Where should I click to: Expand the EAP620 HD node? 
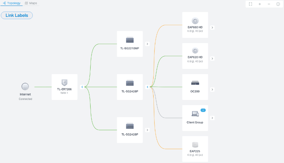(x=212, y=59)
